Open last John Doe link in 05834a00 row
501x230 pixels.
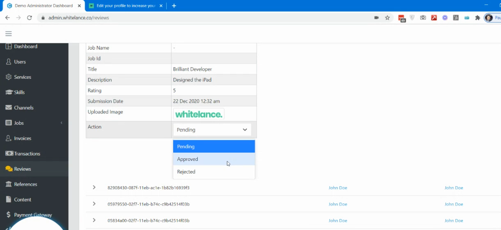[x=454, y=221]
